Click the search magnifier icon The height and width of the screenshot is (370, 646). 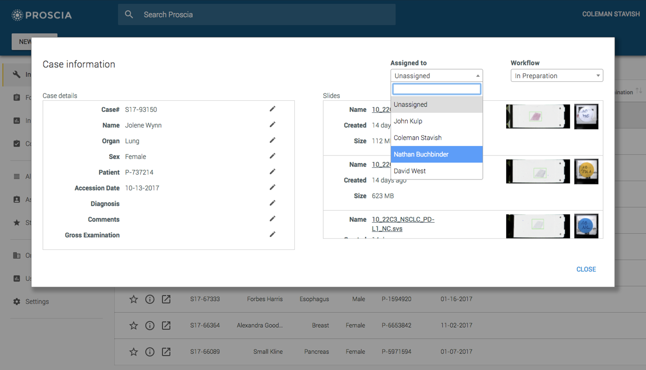pyautogui.click(x=129, y=15)
